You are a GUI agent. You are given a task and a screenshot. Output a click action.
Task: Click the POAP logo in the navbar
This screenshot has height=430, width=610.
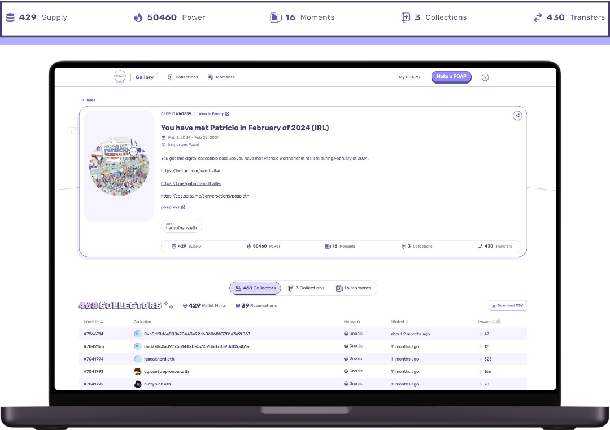coord(119,77)
